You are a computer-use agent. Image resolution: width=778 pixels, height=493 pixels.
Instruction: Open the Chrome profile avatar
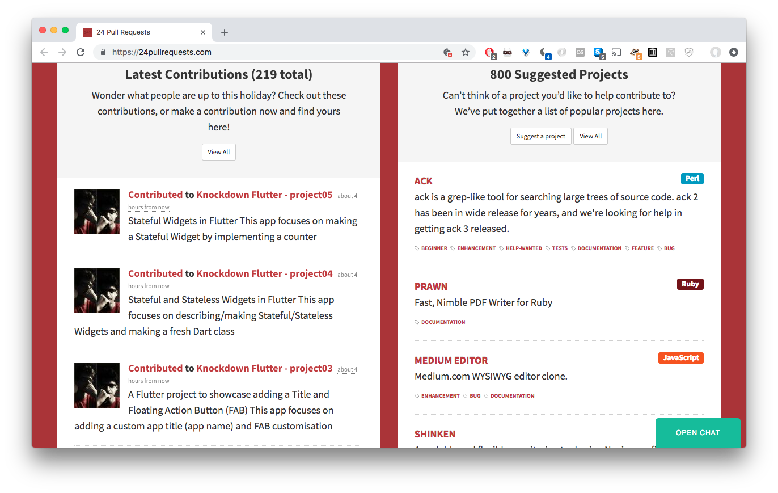(716, 52)
